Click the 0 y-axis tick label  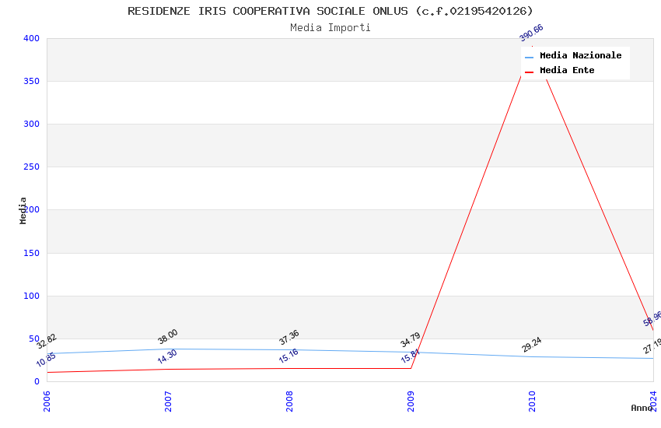pos(37,381)
